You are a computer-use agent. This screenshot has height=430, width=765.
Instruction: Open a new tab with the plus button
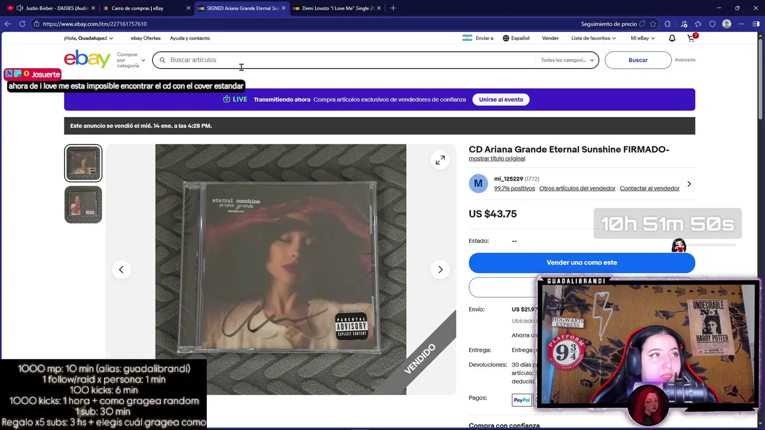click(393, 8)
